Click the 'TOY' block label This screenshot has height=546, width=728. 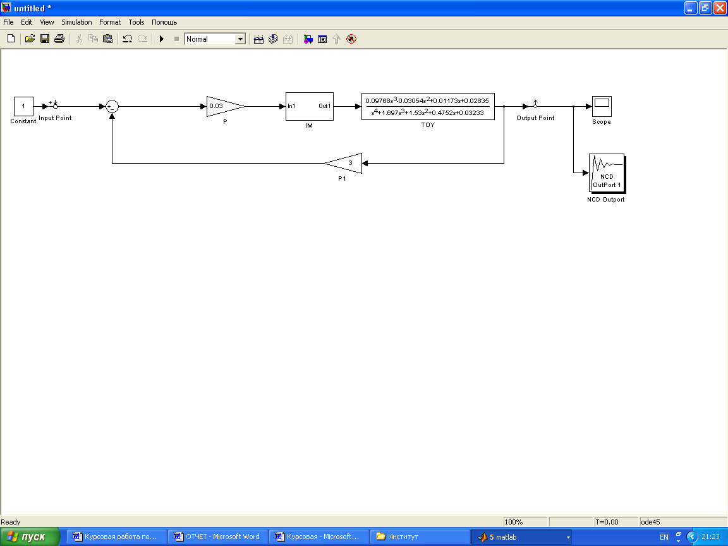point(428,125)
